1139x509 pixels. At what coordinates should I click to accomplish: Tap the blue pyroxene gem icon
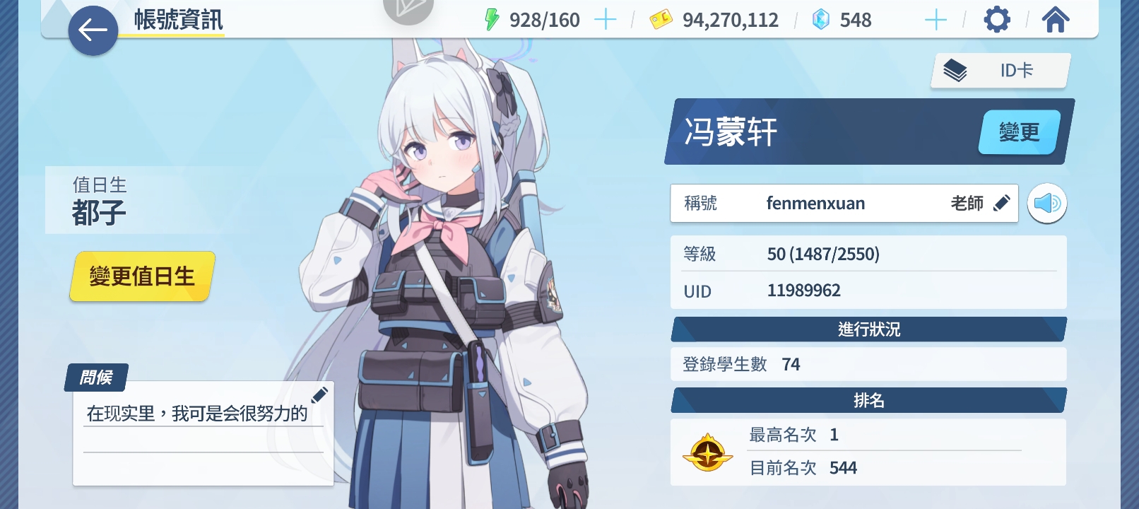[821, 20]
